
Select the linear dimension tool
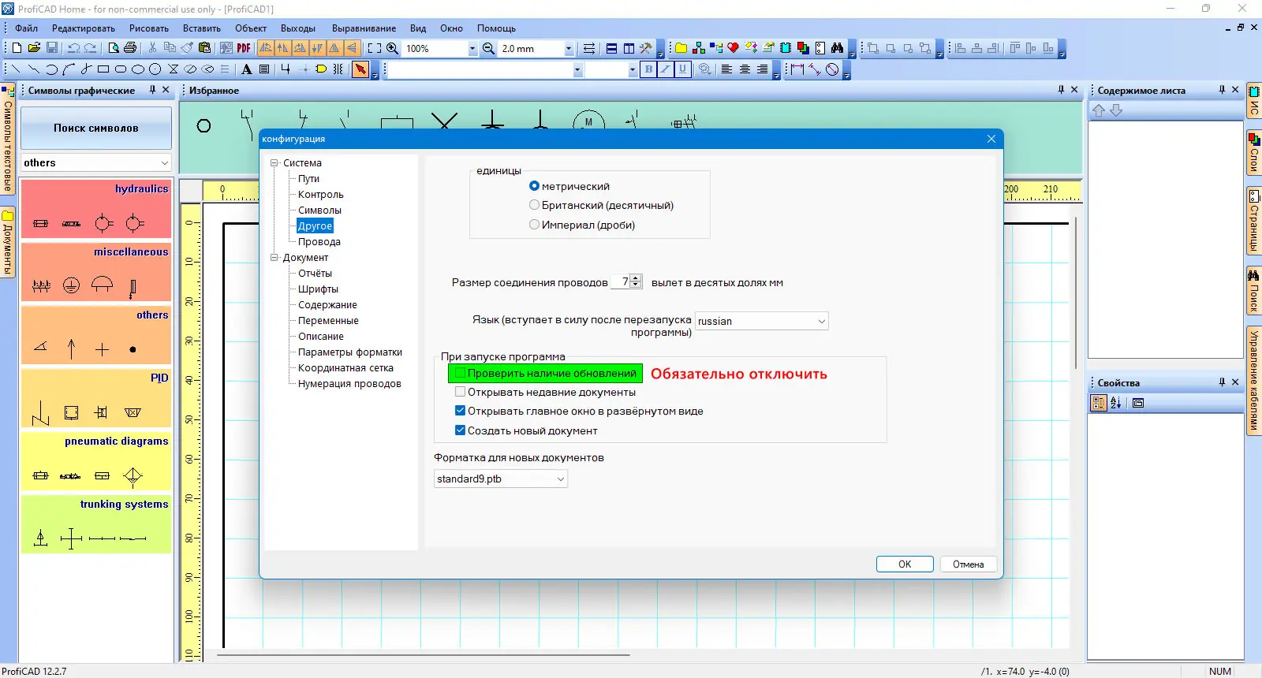797,69
